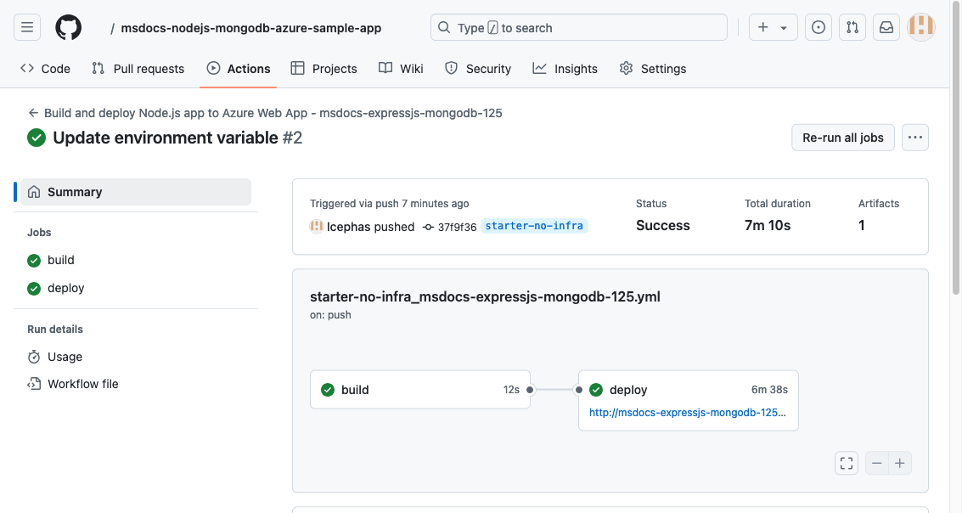Open your notifications inbox
Image resolution: width=962 pixels, height=513 pixels.
click(x=886, y=27)
